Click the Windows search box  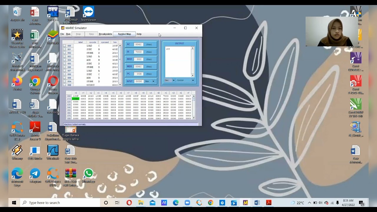coord(60,203)
